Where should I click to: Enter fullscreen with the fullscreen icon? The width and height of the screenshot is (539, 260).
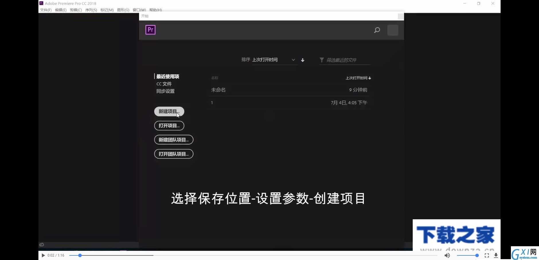pyautogui.click(x=487, y=255)
